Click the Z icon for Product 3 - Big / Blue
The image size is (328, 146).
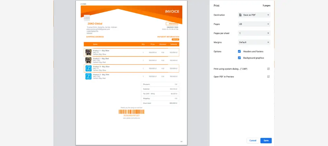88,68
